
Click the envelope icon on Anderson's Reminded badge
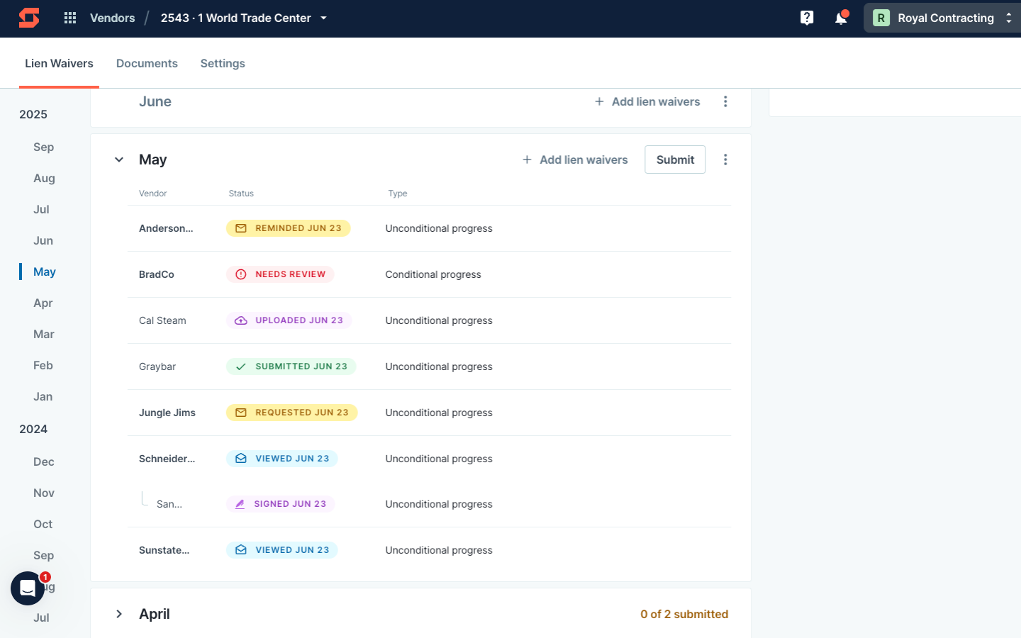241,228
